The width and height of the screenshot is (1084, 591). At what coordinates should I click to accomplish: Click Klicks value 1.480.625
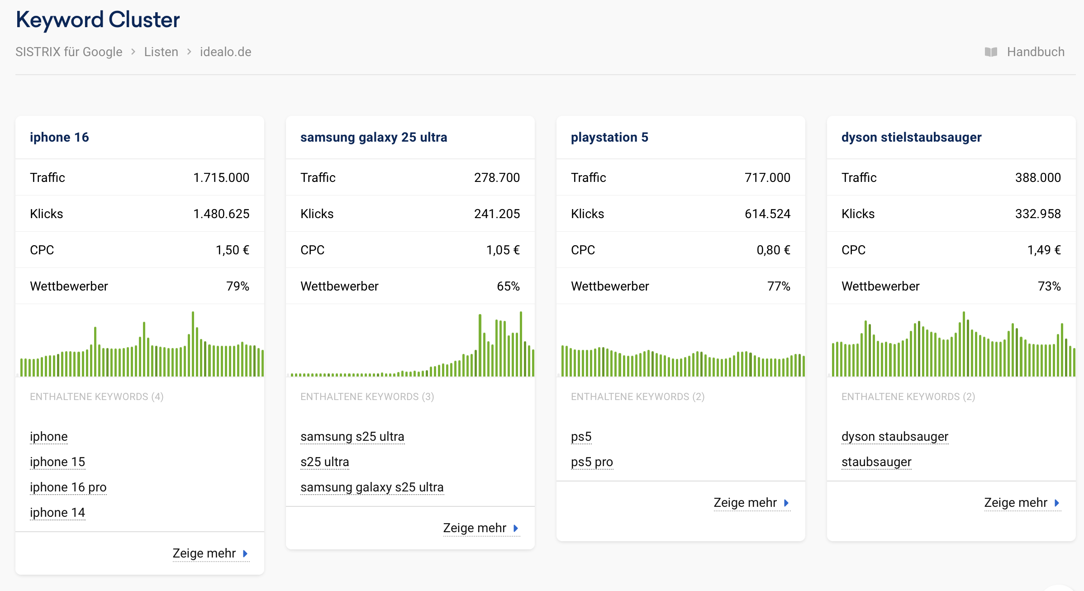[x=221, y=214]
